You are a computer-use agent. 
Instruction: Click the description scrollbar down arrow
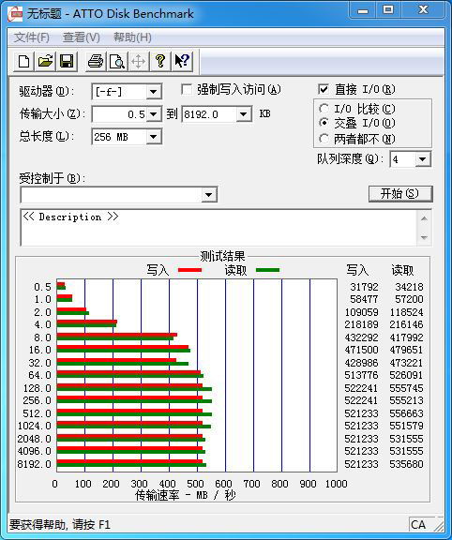click(424, 237)
